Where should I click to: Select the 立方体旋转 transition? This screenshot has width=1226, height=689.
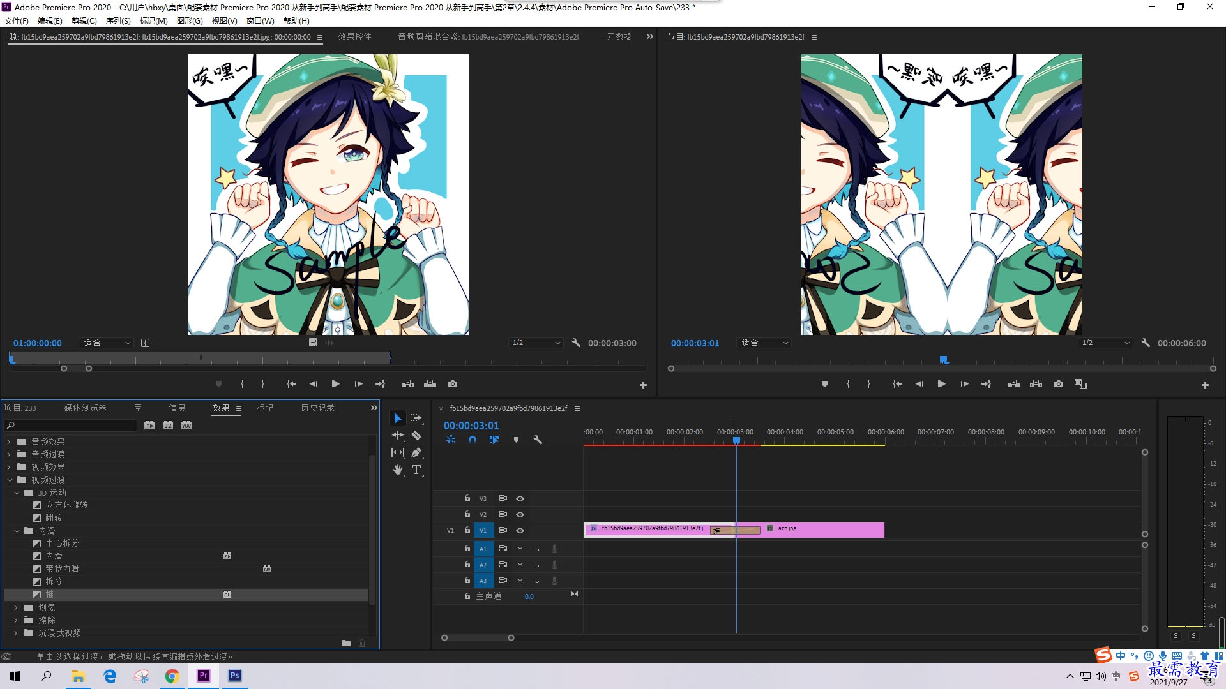click(x=66, y=505)
